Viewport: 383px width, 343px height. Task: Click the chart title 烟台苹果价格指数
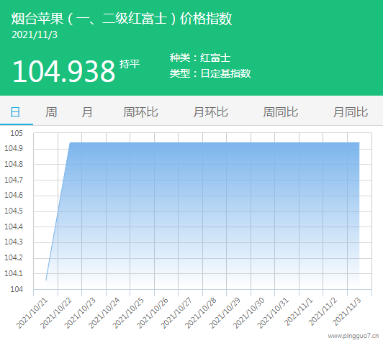122,19
